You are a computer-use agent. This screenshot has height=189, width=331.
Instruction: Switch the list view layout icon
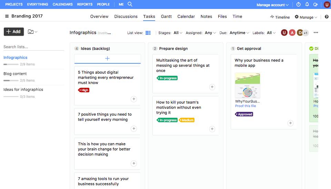[148, 33]
